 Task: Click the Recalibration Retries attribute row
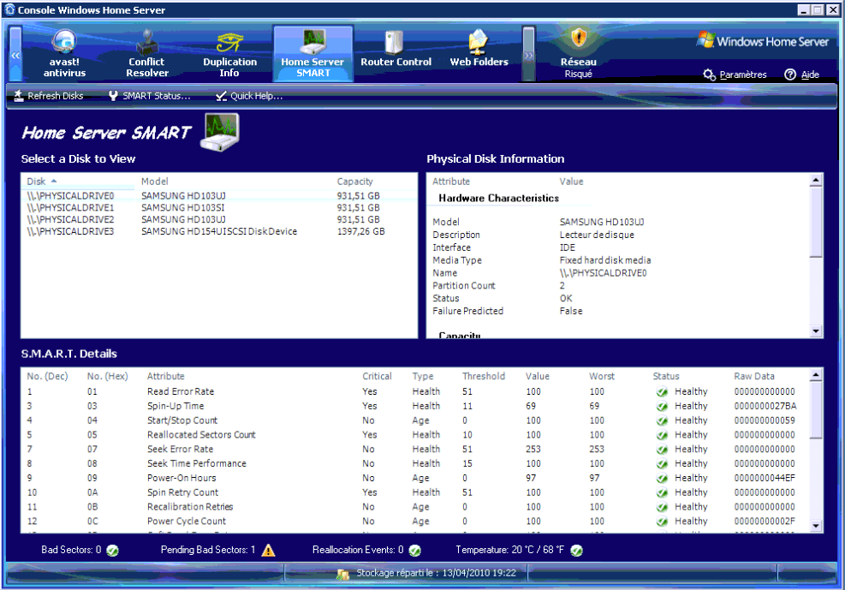(415, 506)
